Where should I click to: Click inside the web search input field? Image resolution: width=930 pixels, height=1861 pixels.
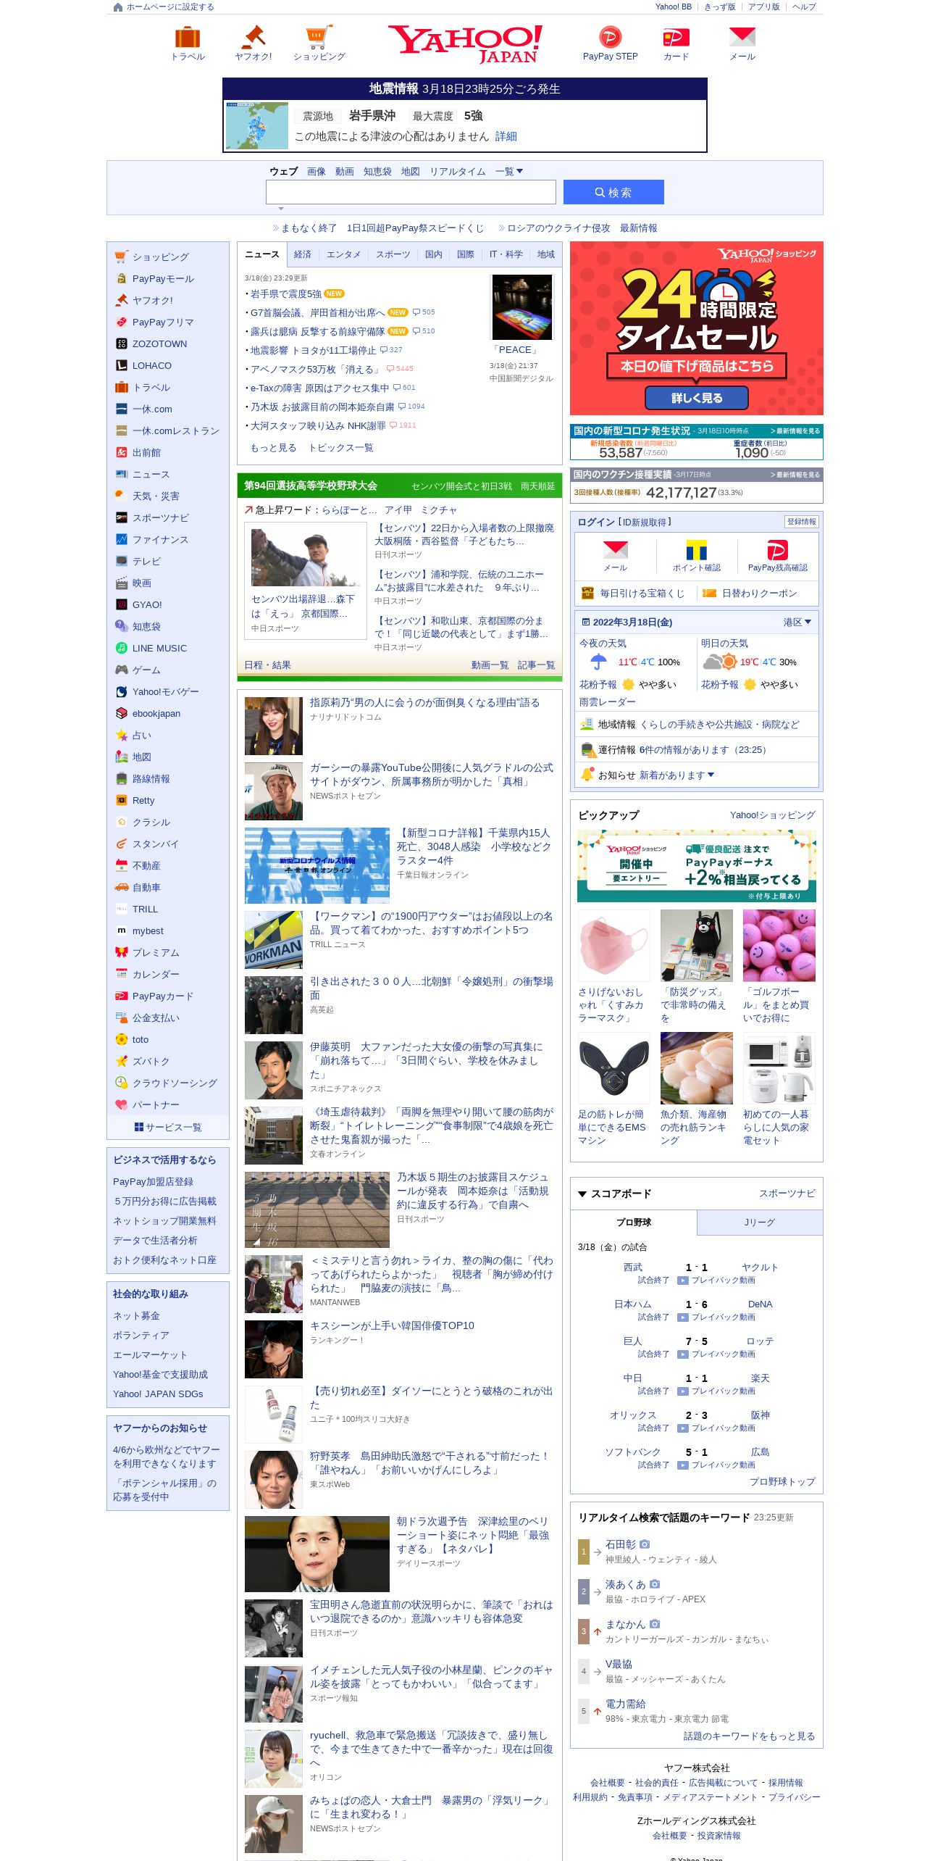411,192
